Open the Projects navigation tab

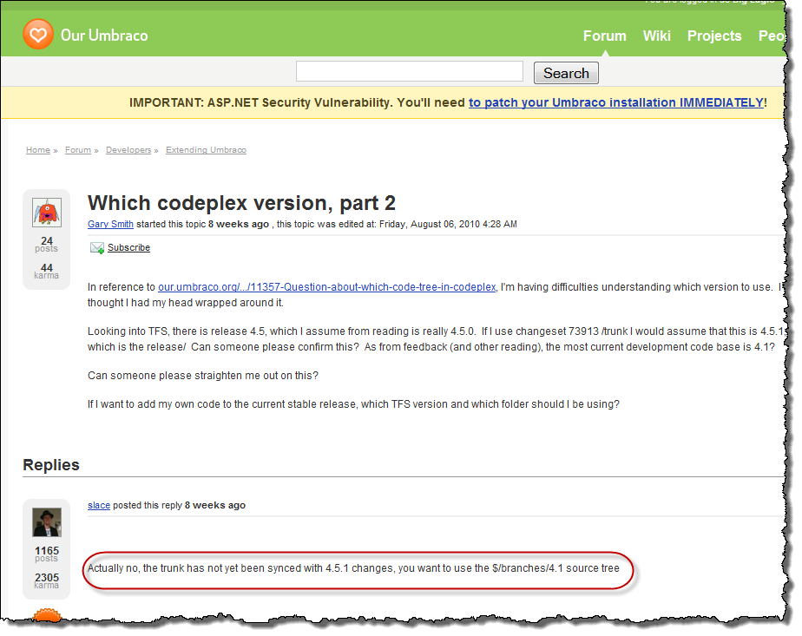[714, 36]
